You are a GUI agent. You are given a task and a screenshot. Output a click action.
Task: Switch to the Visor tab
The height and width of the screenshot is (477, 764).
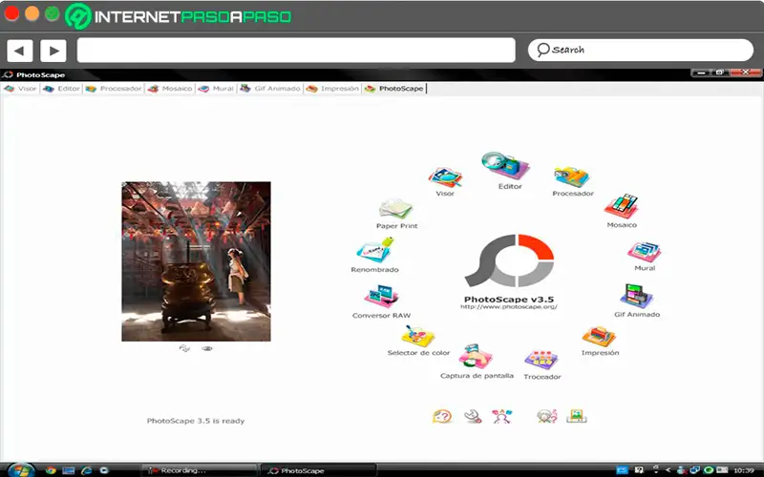[x=20, y=89]
